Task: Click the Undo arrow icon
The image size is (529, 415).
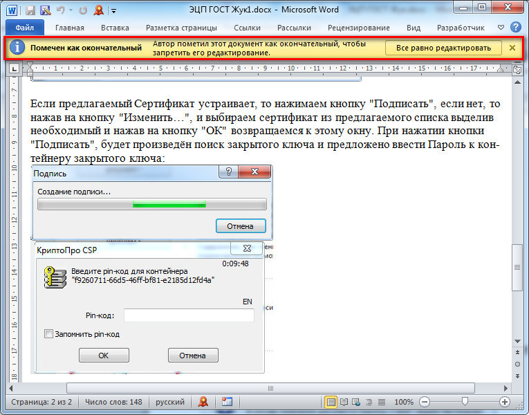Action: point(60,10)
